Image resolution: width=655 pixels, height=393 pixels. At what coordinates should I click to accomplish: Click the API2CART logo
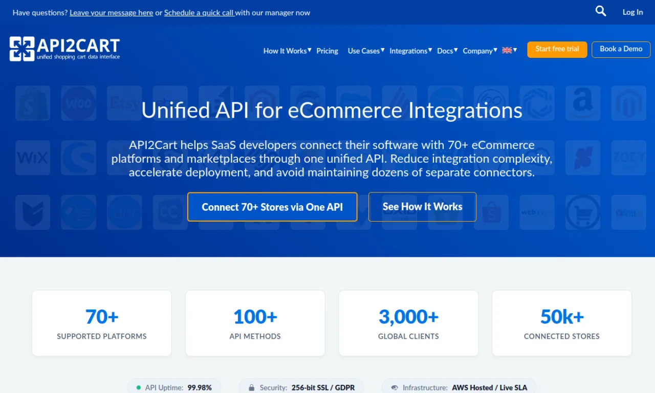coord(64,49)
